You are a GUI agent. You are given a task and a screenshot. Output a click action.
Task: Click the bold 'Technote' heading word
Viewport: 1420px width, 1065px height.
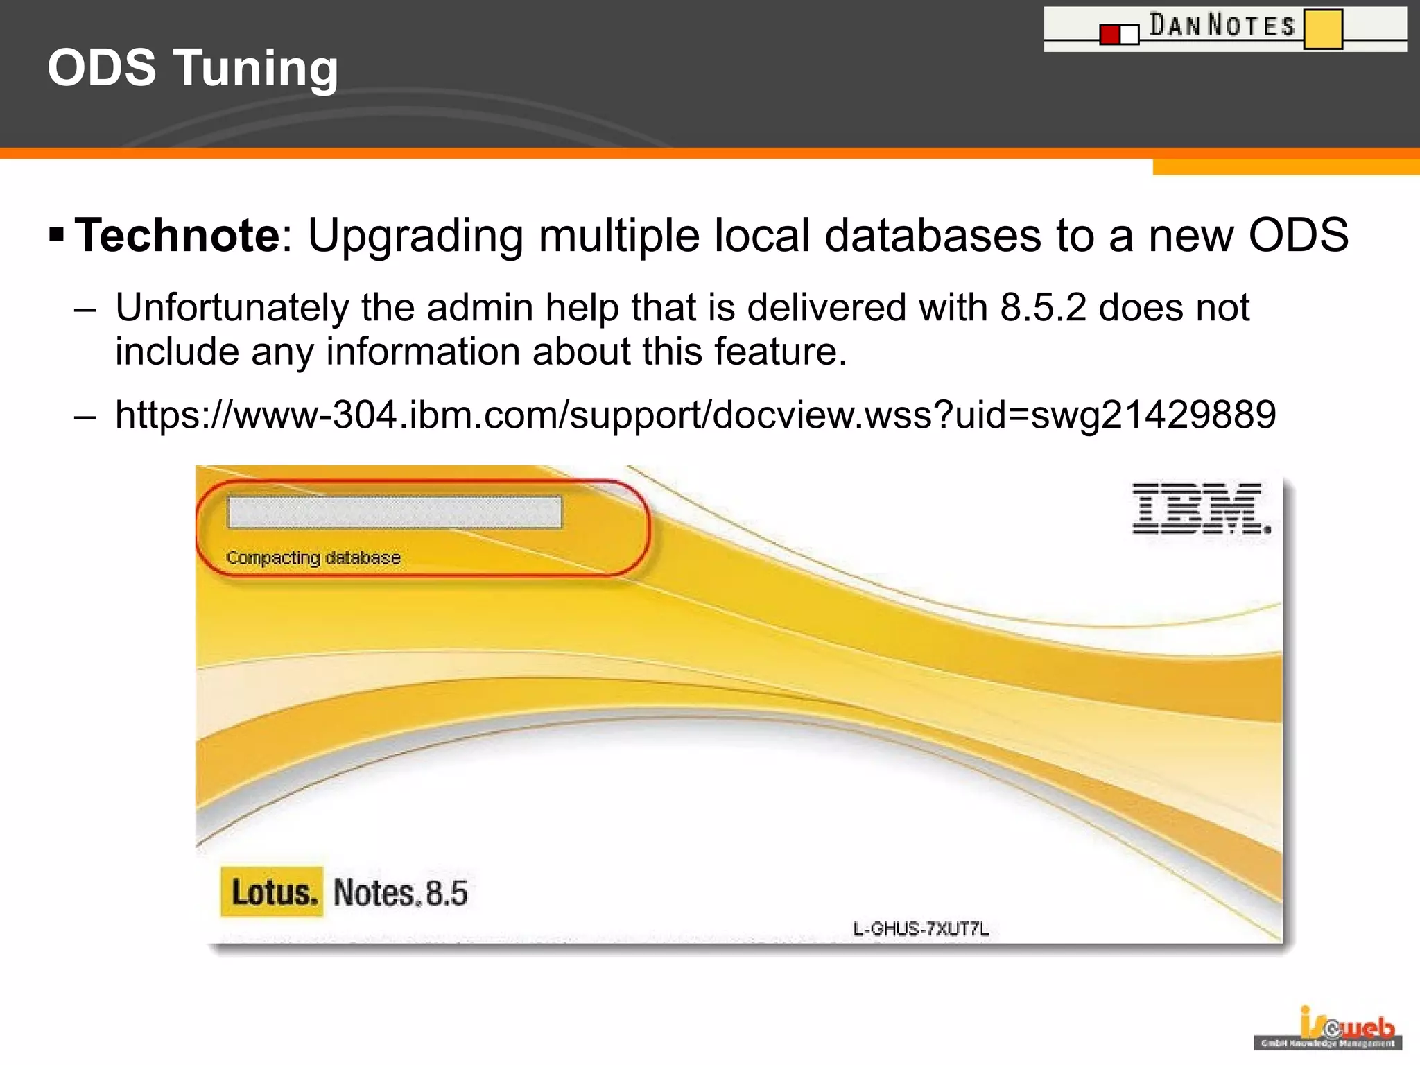(177, 235)
